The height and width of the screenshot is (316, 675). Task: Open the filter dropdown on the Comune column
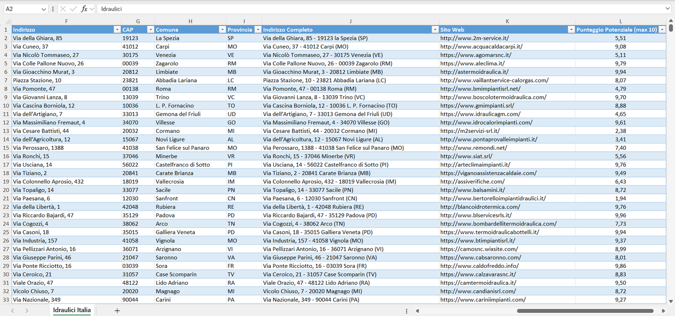pyautogui.click(x=222, y=29)
